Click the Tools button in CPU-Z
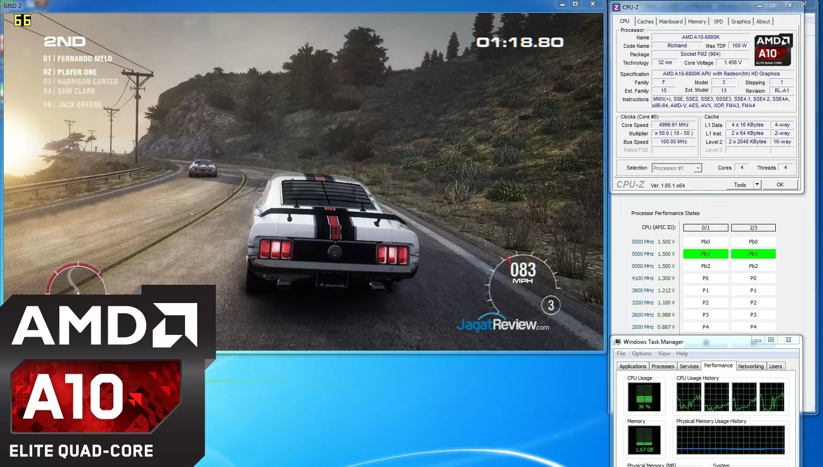823x467 pixels. click(x=740, y=185)
